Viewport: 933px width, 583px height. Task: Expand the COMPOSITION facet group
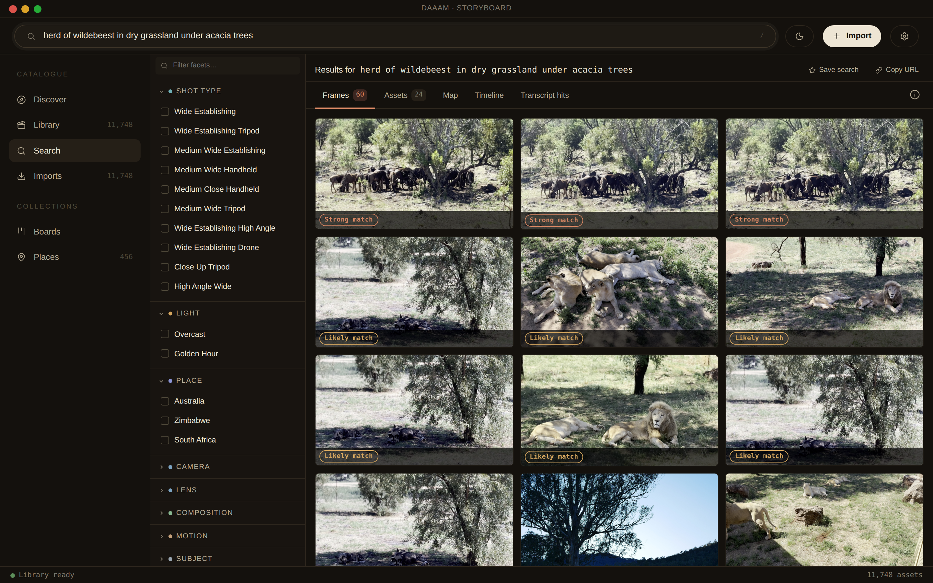tap(227, 513)
